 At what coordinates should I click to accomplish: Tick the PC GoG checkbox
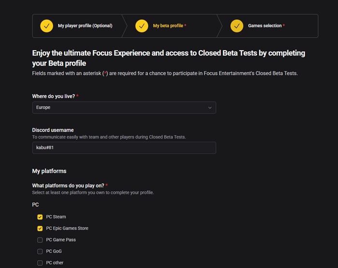coord(40,252)
